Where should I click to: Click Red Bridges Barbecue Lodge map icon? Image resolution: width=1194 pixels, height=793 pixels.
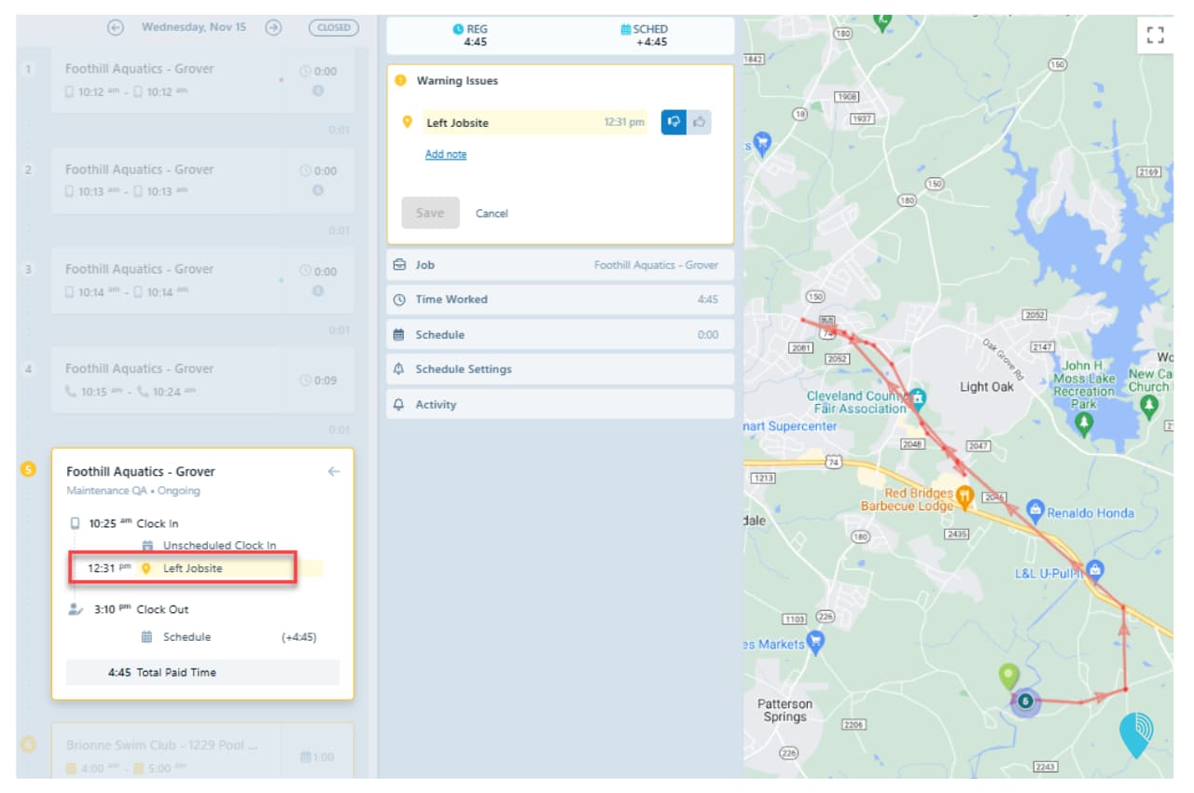[x=965, y=494]
